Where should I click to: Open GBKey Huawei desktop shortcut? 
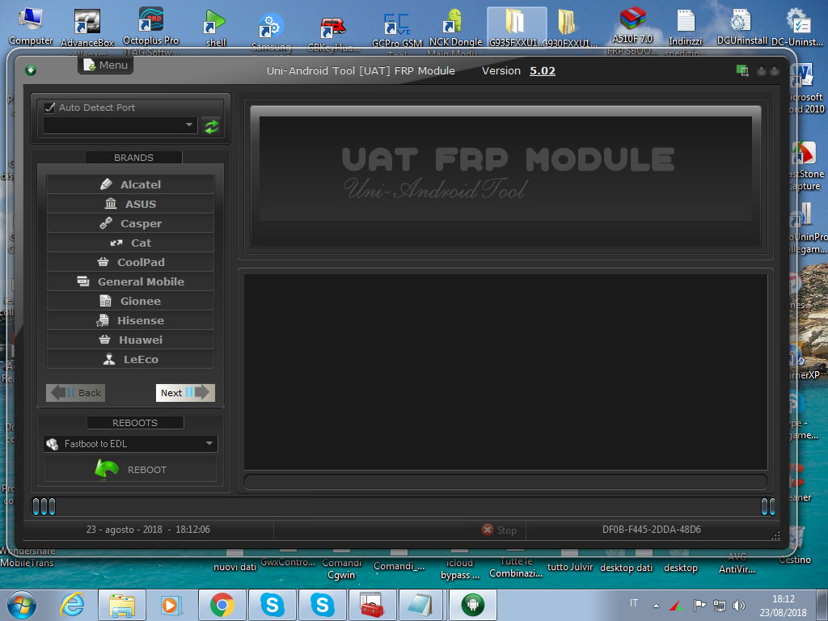[x=334, y=34]
